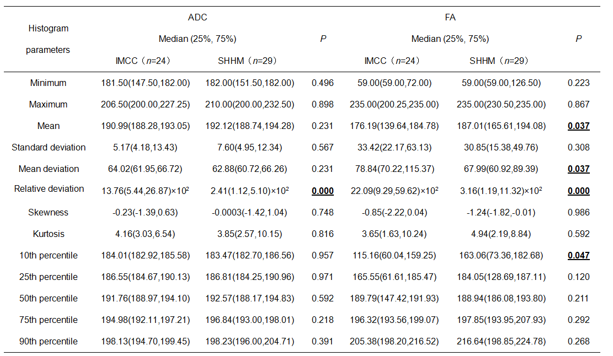613x356 pixels.
Task: Select the "10th percentile" row label
Action: pyautogui.click(x=49, y=255)
